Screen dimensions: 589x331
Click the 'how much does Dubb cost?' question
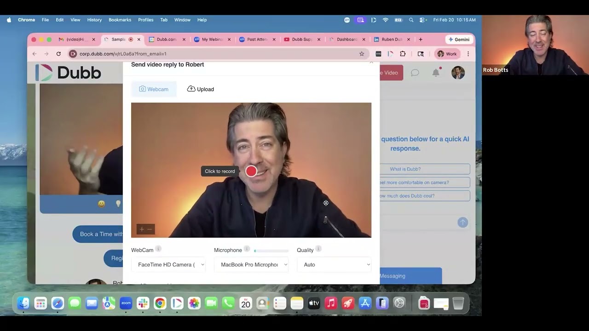tap(425, 196)
